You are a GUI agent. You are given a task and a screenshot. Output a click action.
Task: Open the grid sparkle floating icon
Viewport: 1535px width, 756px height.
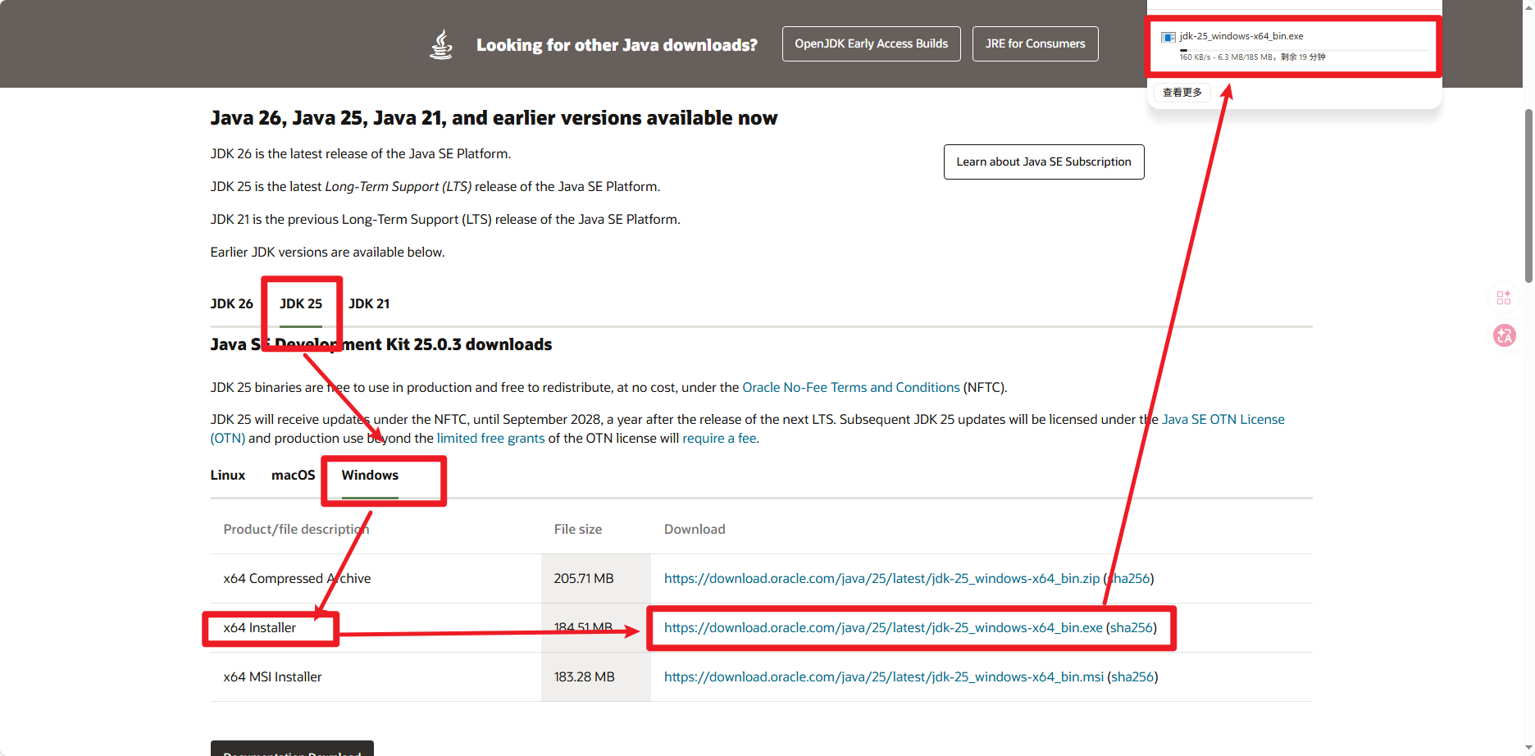(1504, 298)
